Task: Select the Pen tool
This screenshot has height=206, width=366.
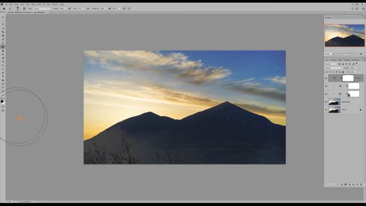Action: [x=3, y=73]
